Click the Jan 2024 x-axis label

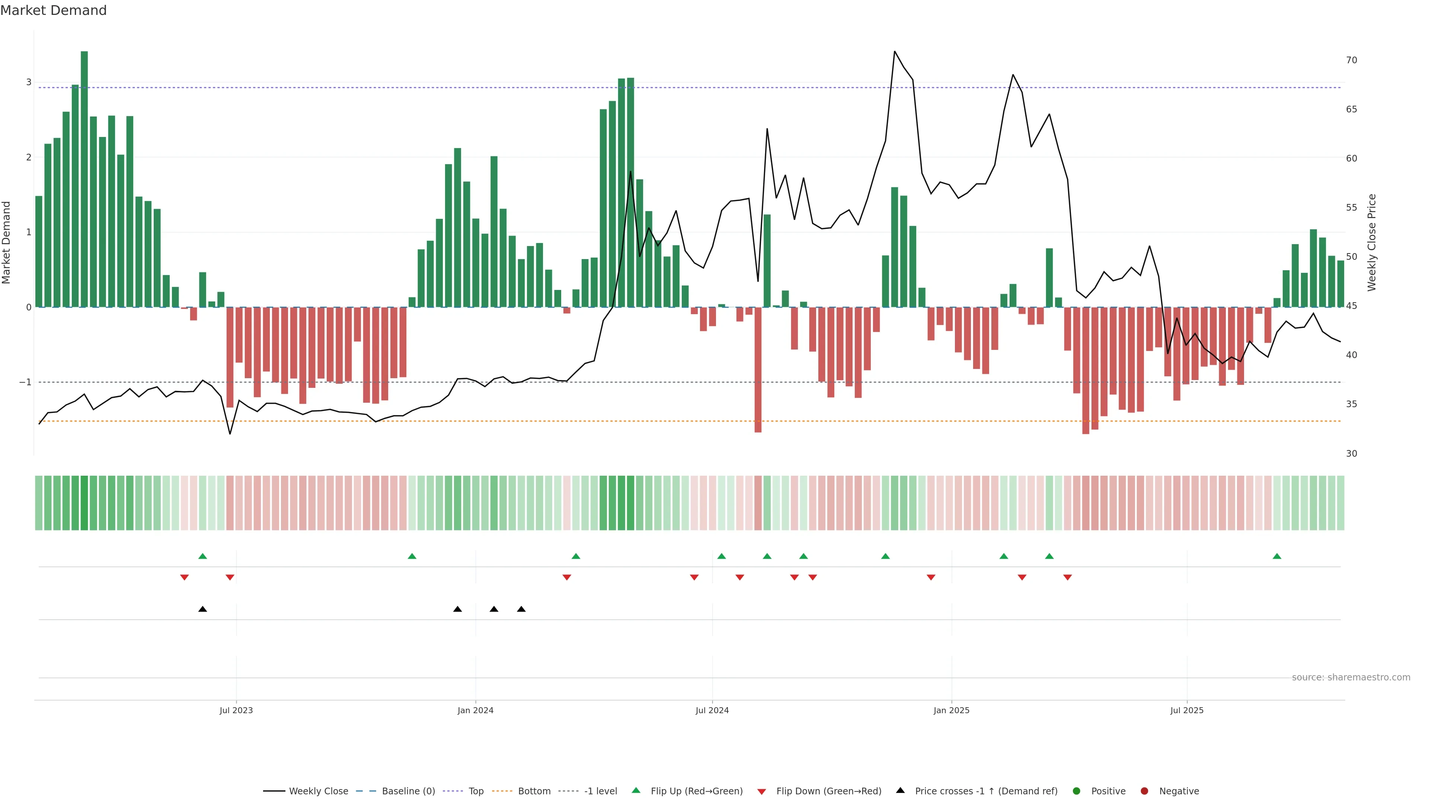click(476, 711)
